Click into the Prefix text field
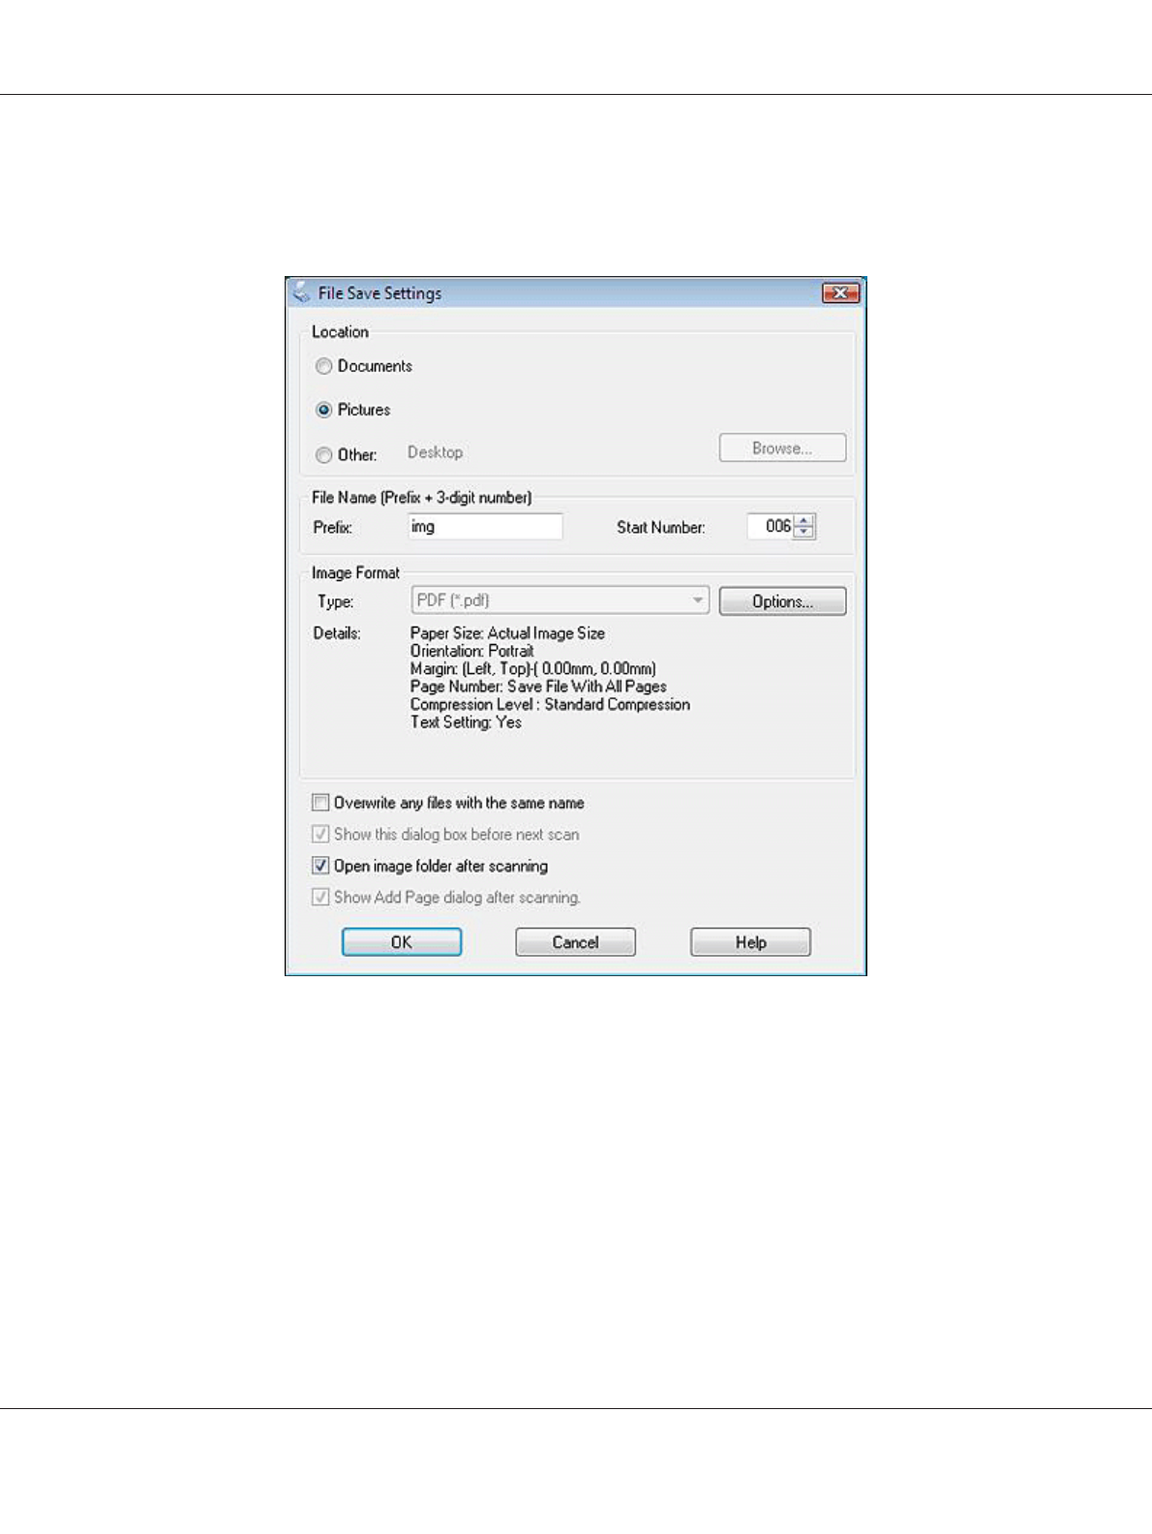The image size is (1152, 1534). coord(485,527)
